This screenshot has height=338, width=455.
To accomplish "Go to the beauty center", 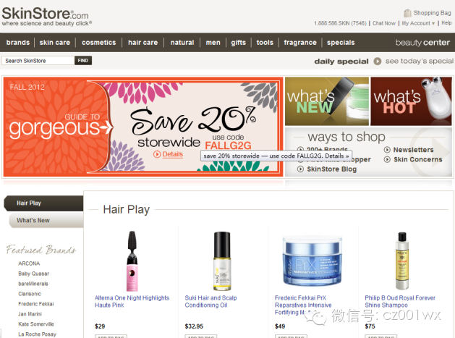I will point(422,43).
